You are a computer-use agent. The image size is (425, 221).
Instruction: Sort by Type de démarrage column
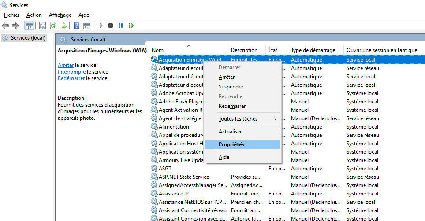313,50
